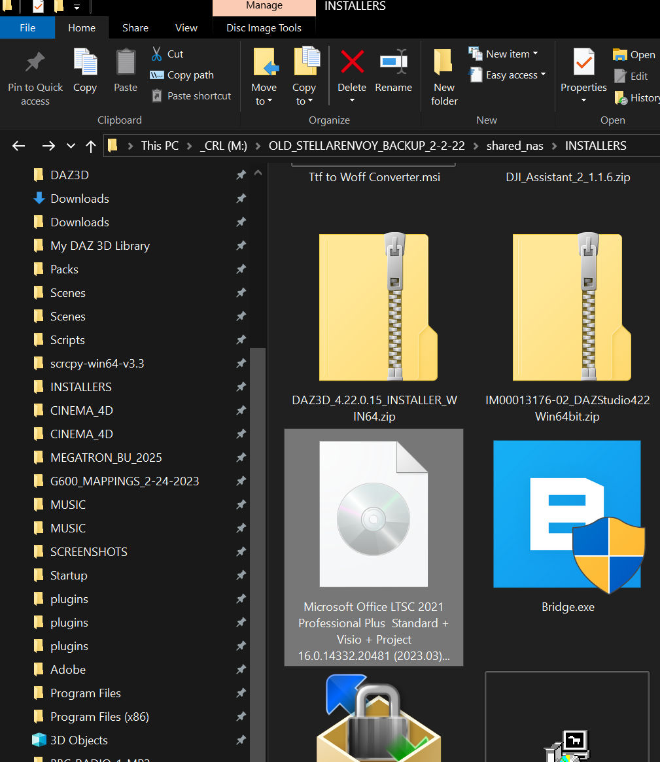Open Startup folder in navigation pane
Viewport: 660px width, 762px height.
click(x=69, y=576)
